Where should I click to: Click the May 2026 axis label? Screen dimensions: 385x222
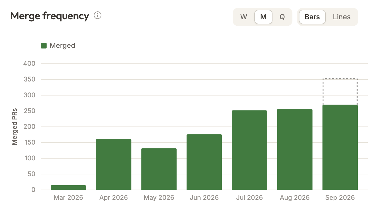(x=159, y=198)
